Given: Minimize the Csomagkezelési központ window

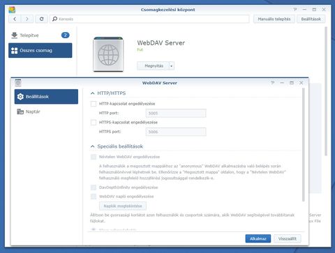Looking at the screenshot, I should click(304, 10).
